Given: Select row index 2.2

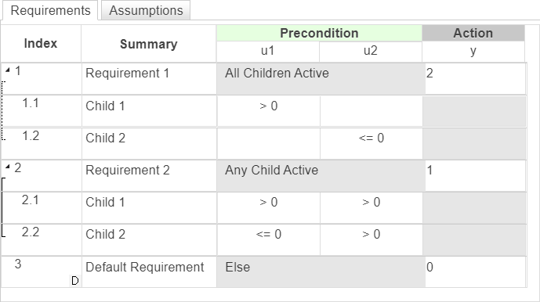Looking at the screenshot, I should click(42, 239).
